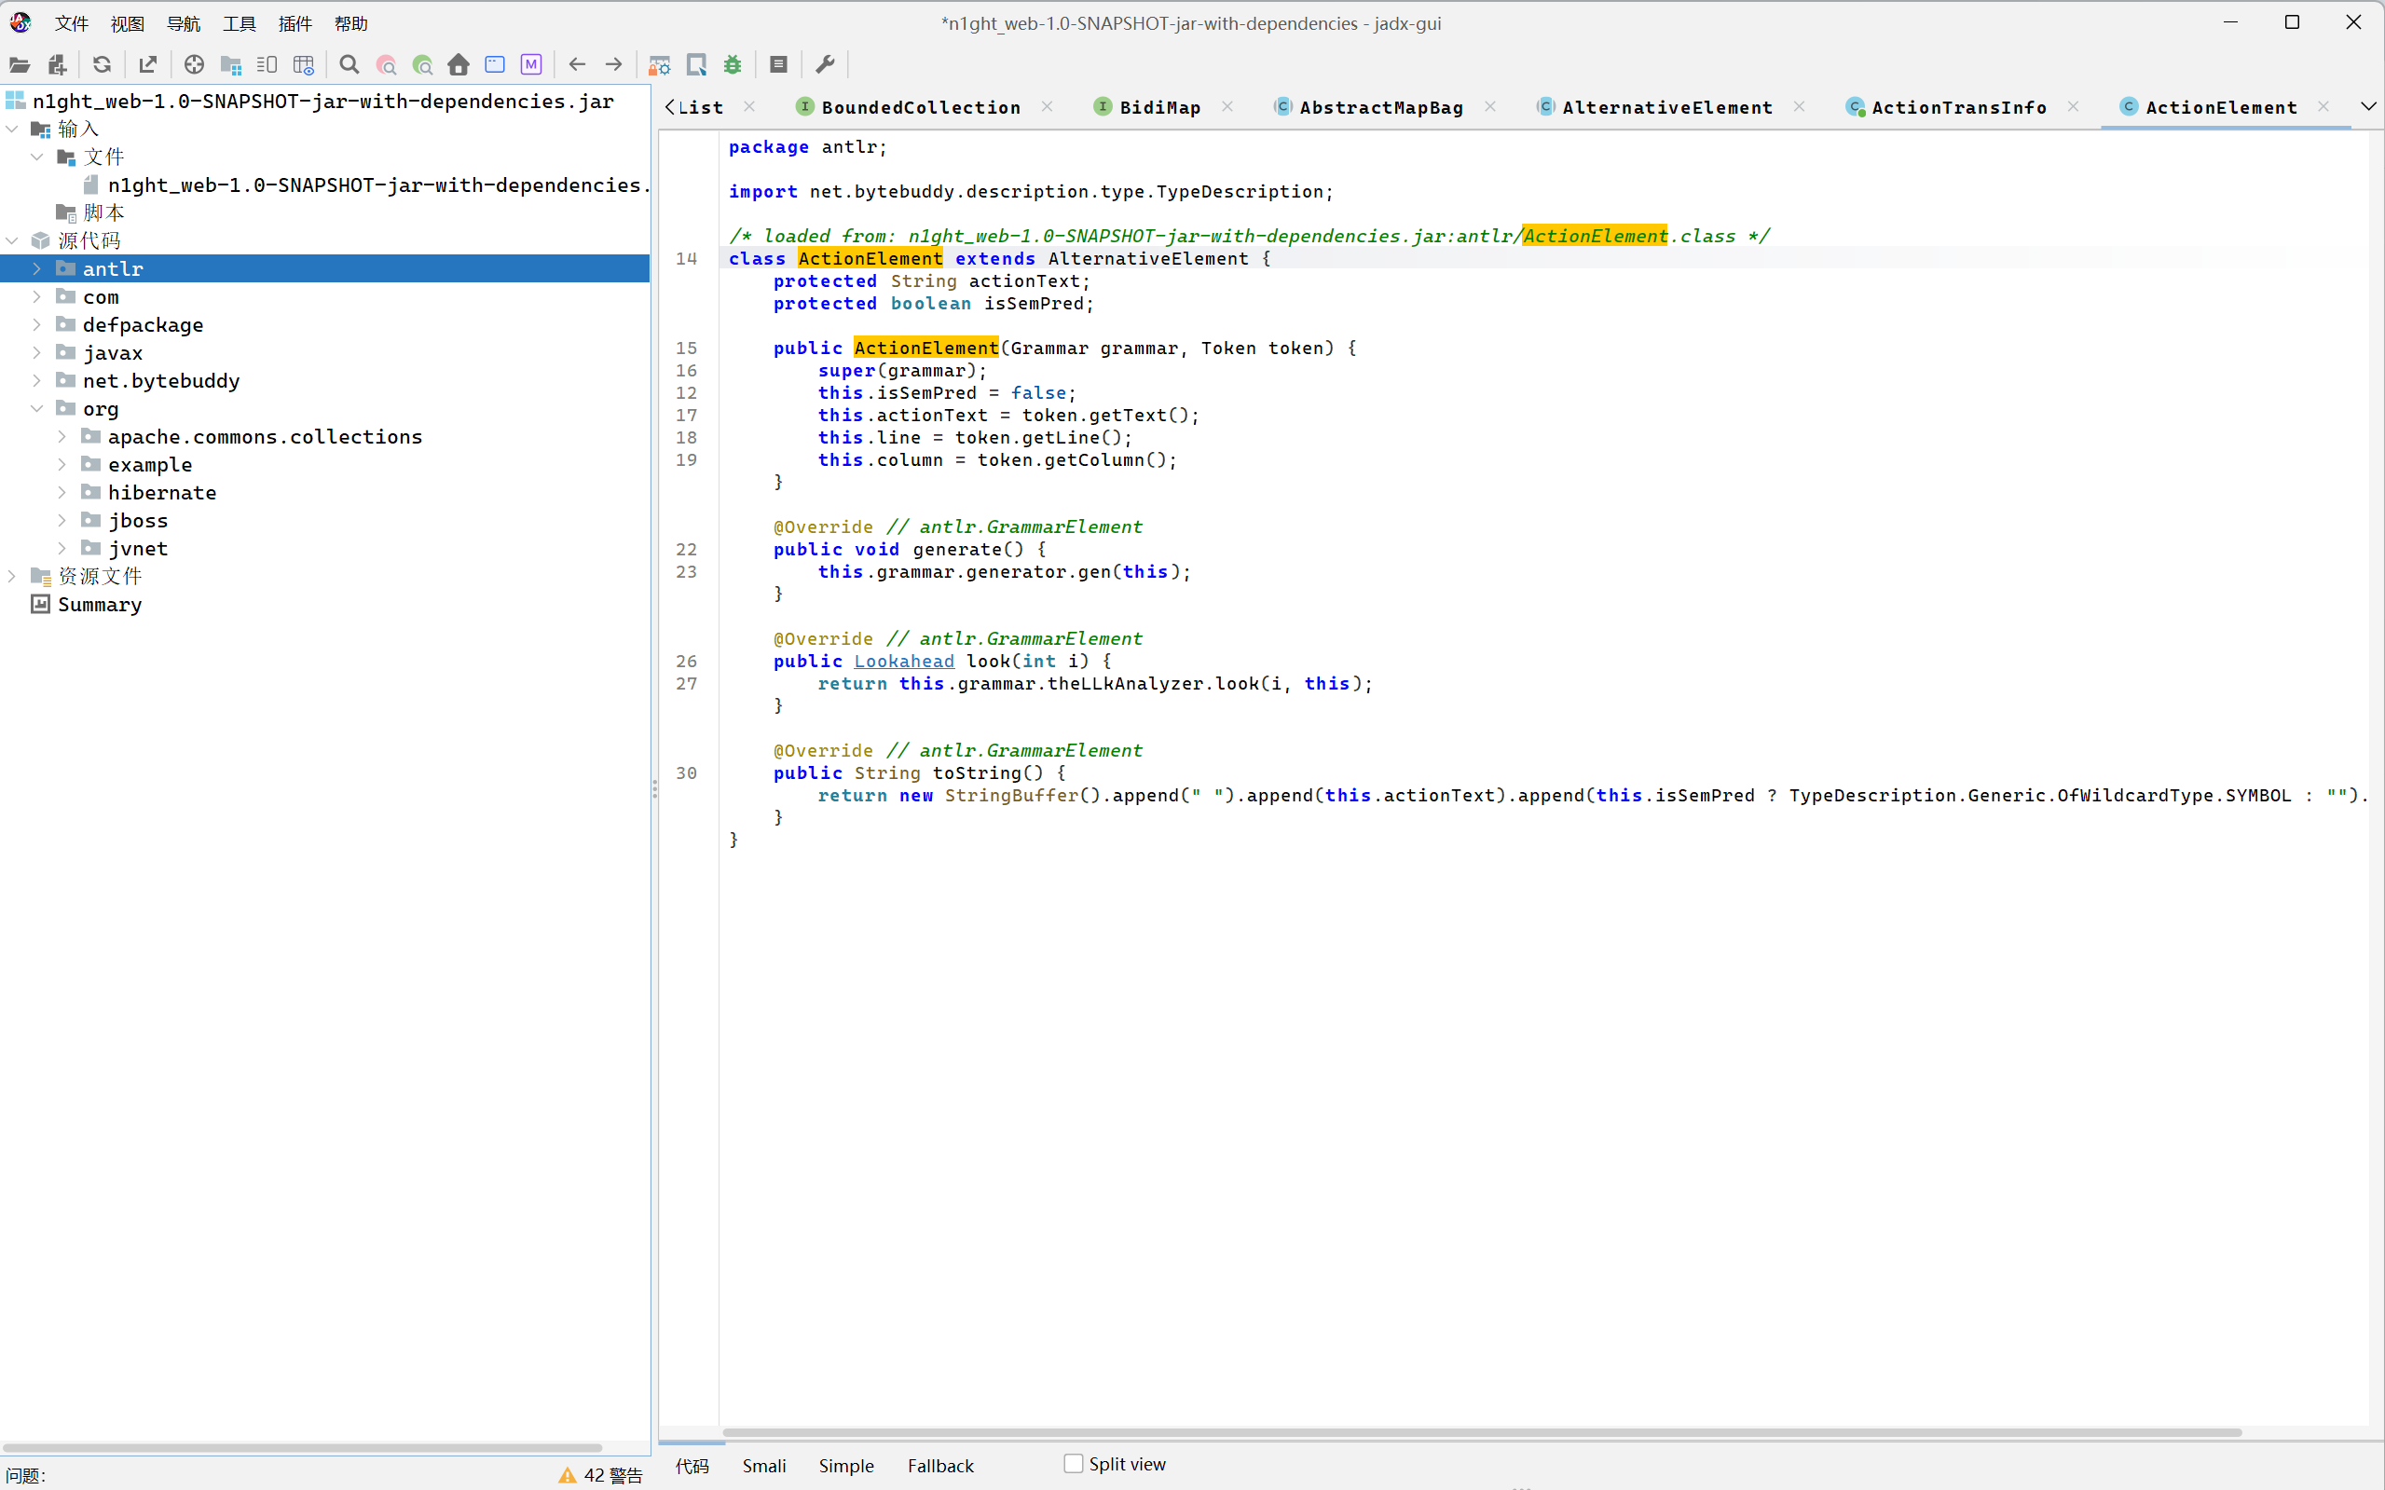Click the export external-link icon
Viewport: 2385px width, 1490px height.
pyautogui.click(x=148, y=65)
